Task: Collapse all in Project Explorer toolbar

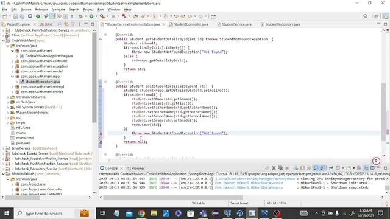Action: (60, 24)
